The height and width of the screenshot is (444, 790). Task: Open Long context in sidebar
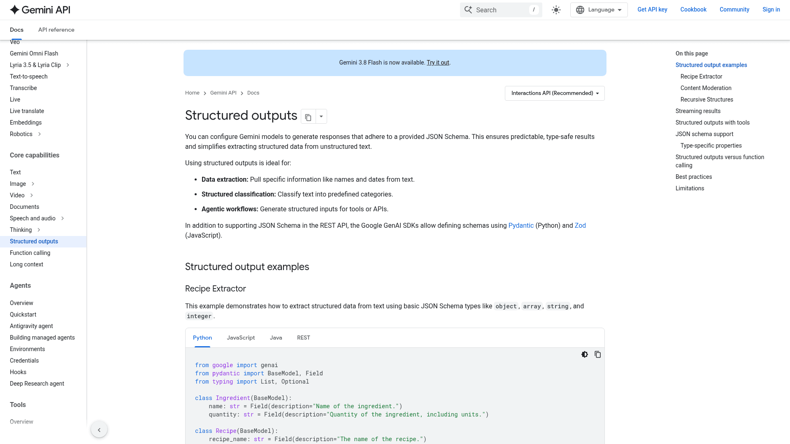pyautogui.click(x=27, y=264)
